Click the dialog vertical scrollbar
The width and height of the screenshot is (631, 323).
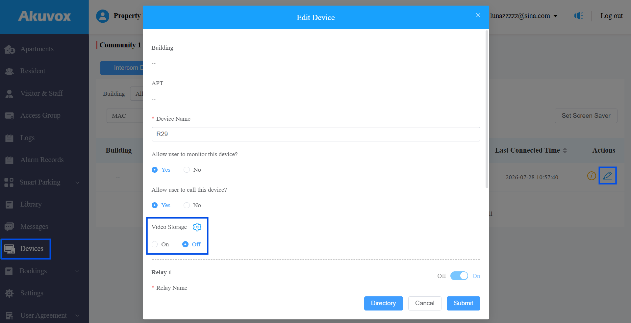(x=487, y=109)
